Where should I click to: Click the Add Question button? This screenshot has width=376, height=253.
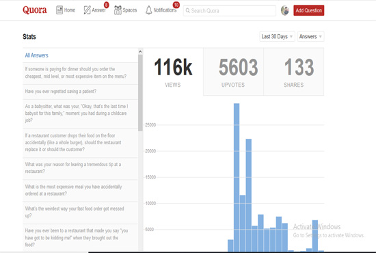click(308, 10)
